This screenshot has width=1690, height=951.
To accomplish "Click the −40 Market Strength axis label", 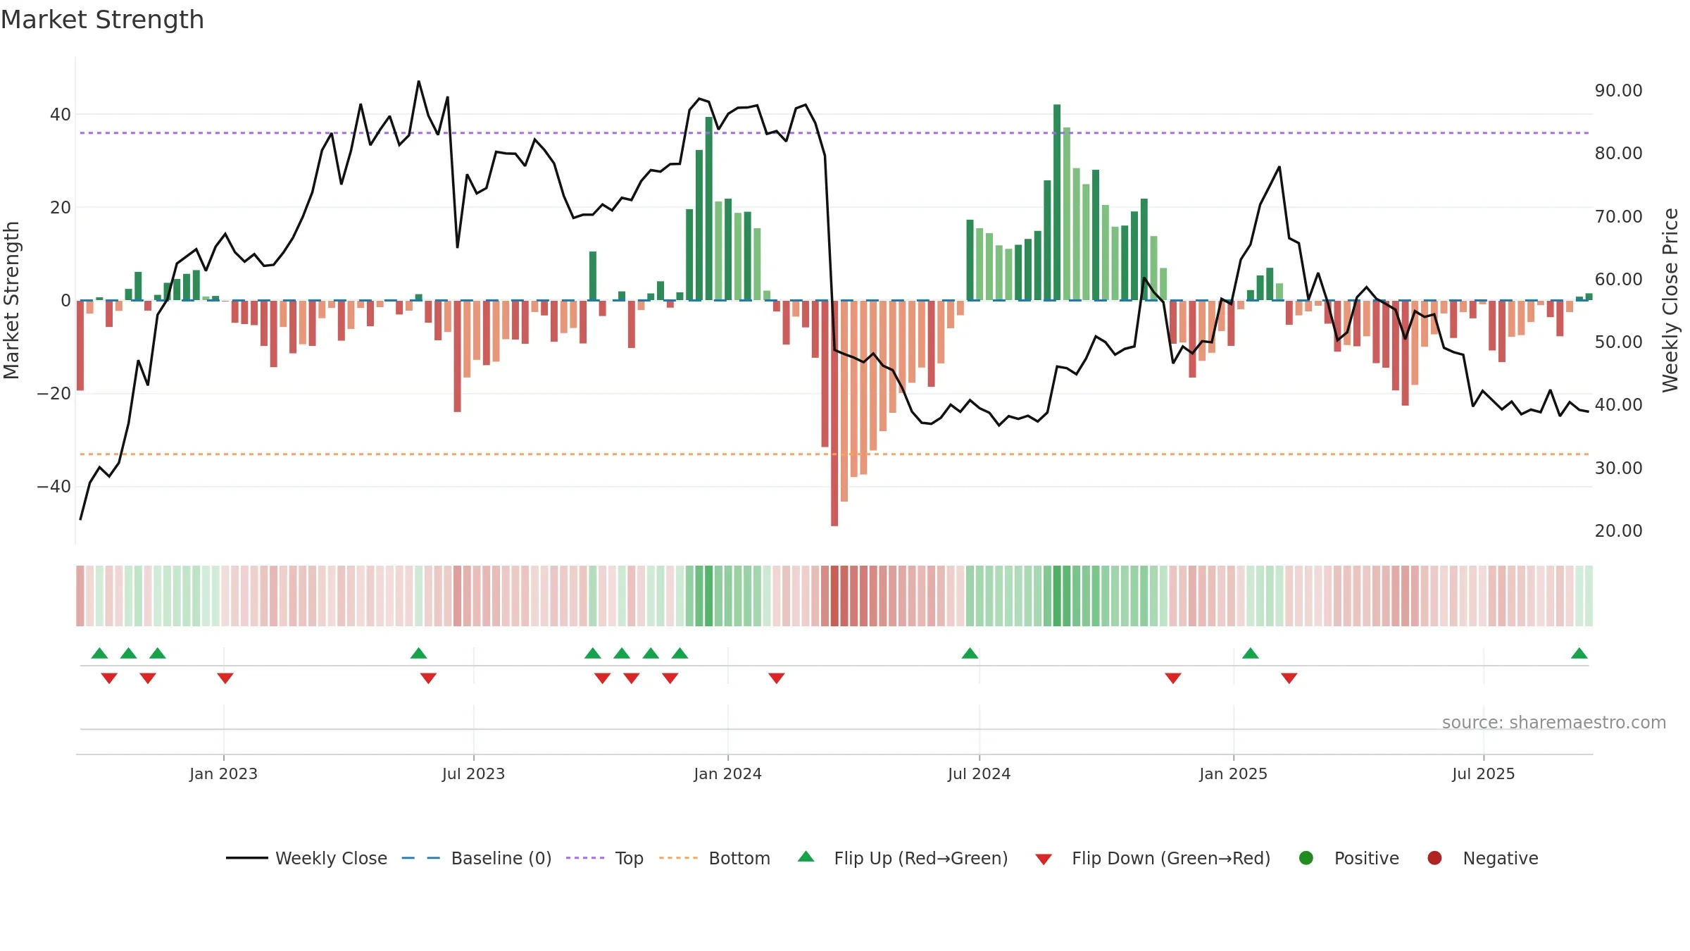I will click(x=54, y=487).
